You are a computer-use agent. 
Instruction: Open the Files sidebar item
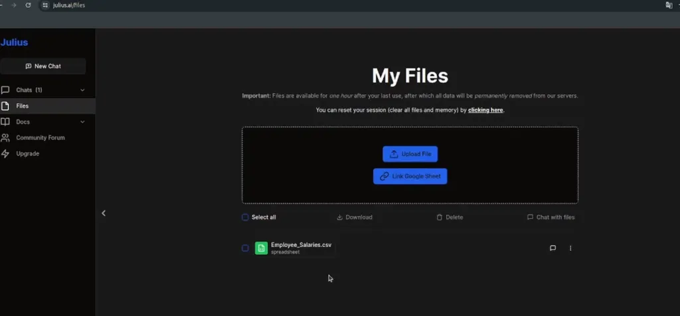point(23,106)
